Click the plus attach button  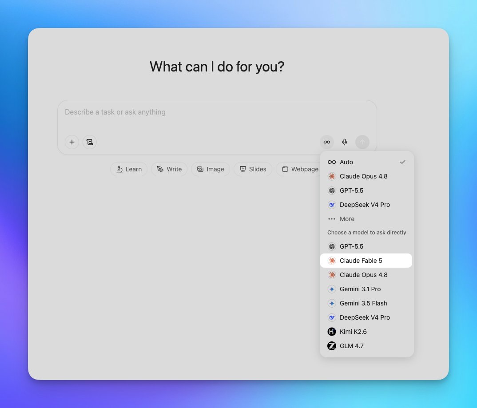(72, 142)
